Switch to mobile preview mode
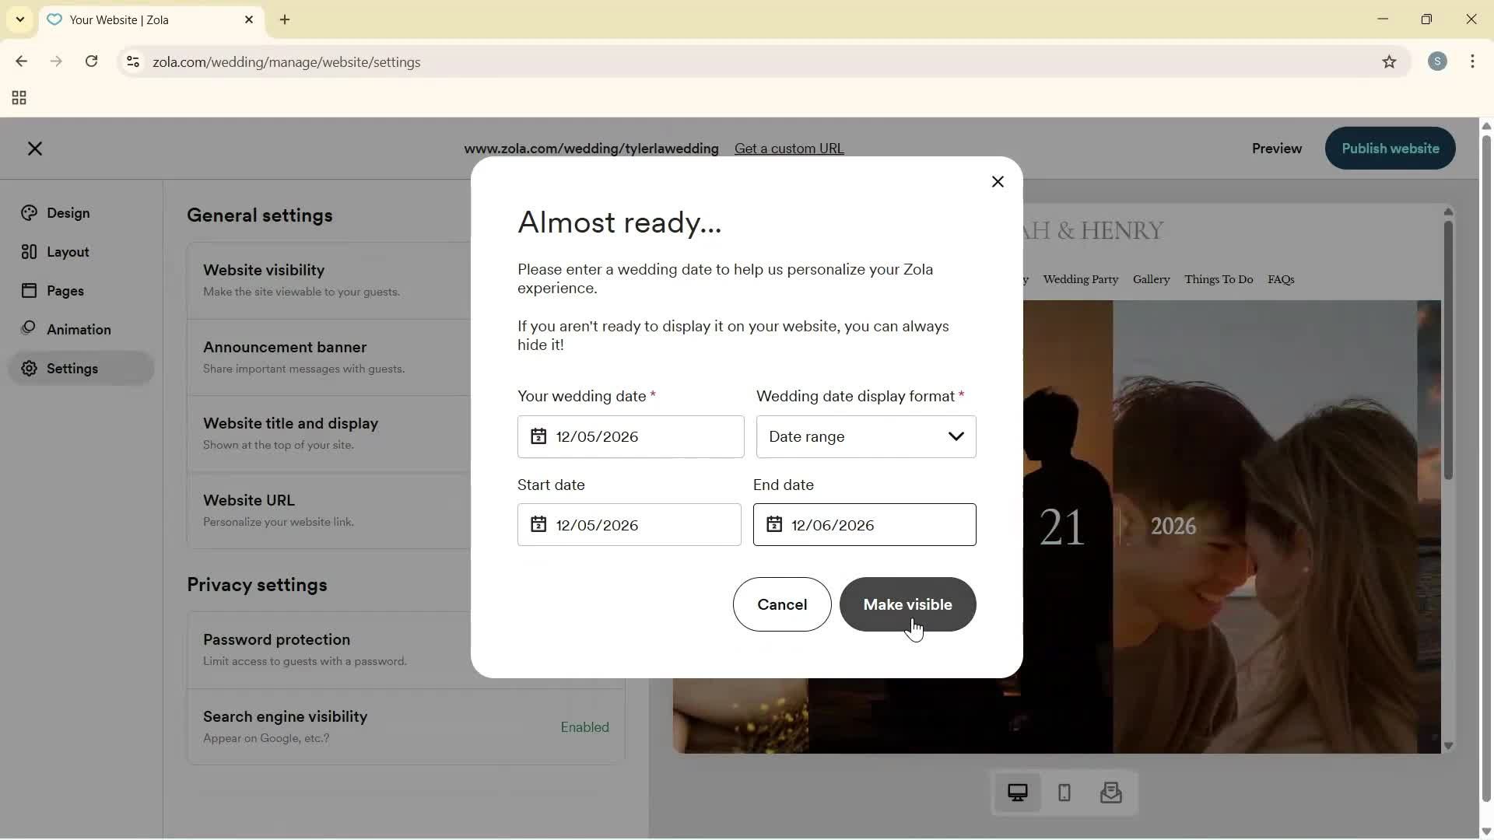 pyautogui.click(x=1064, y=793)
